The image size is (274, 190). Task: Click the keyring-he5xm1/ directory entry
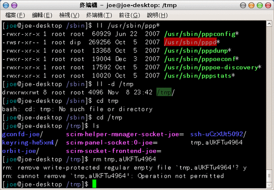pyautogui.click(x=30, y=143)
